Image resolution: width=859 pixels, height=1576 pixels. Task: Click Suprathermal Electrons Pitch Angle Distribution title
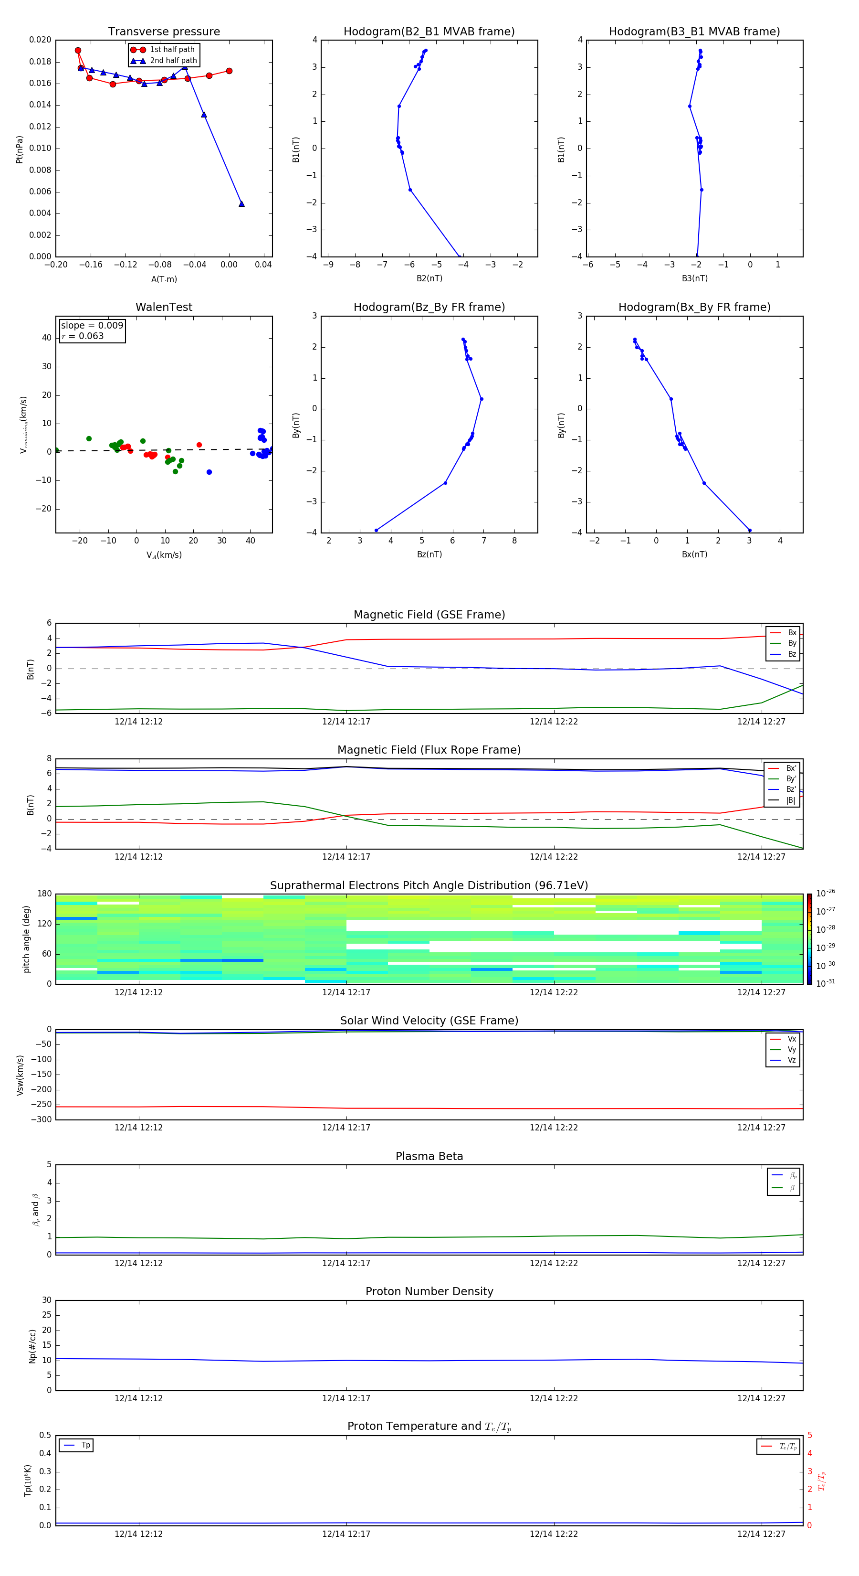point(429,885)
